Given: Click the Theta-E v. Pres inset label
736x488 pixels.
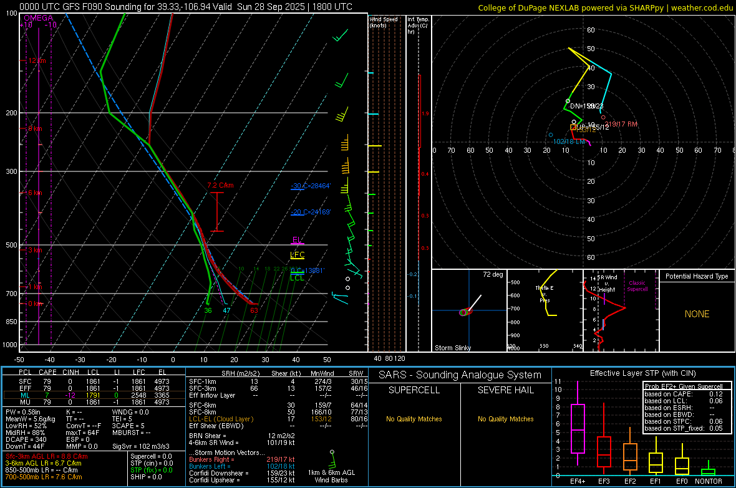Looking at the screenshot, I should 545,294.
